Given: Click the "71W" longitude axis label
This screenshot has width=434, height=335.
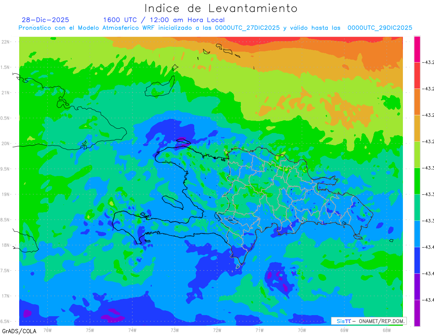Looking at the screenshot, I should pyautogui.click(x=259, y=330).
